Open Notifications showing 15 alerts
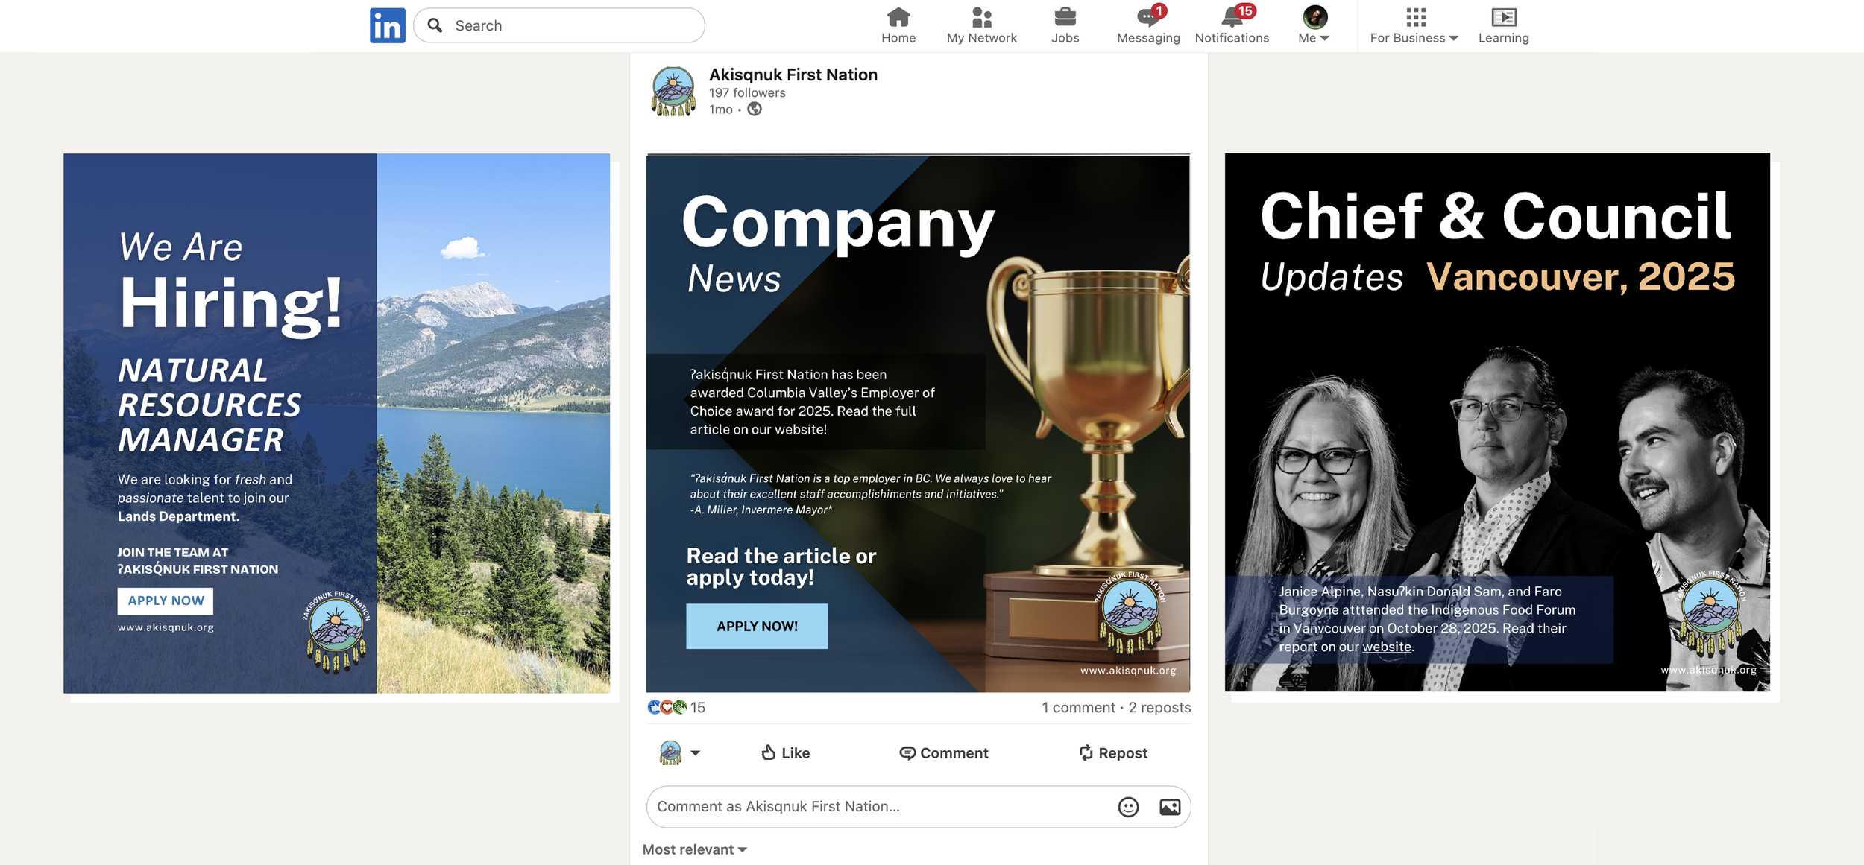Image resolution: width=1864 pixels, height=865 pixels. pos(1230,21)
